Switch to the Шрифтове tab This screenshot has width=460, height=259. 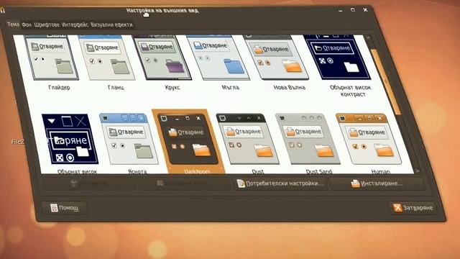tap(47, 24)
